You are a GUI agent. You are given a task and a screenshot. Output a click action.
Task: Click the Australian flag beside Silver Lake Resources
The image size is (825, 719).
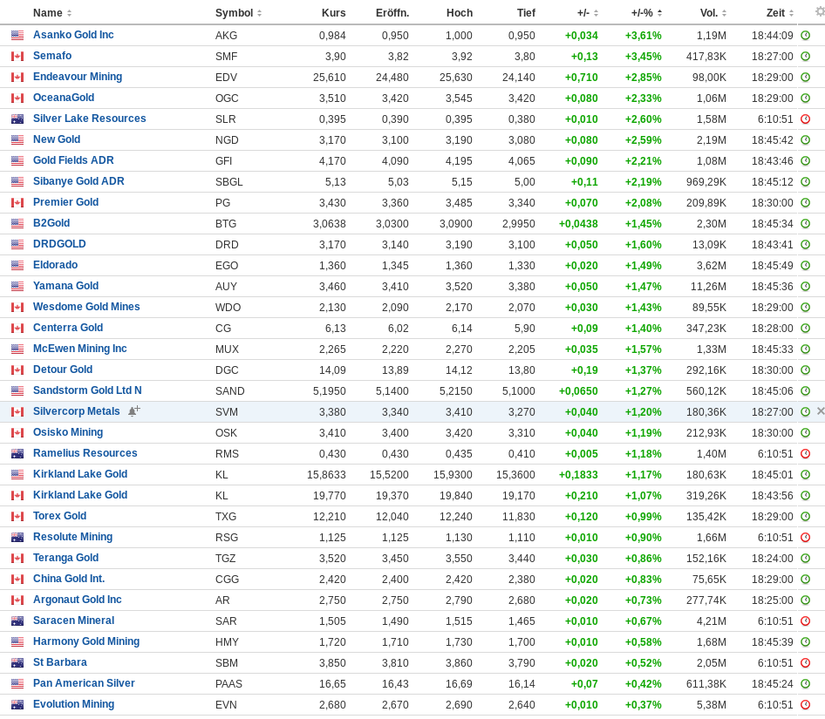(x=17, y=119)
